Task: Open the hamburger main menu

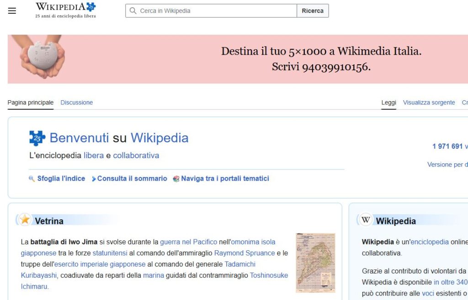Action: pyautogui.click(x=12, y=11)
